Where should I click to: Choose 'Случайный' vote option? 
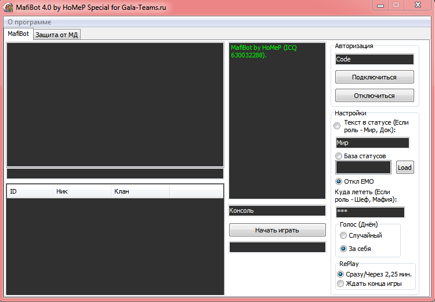[x=344, y=235]
